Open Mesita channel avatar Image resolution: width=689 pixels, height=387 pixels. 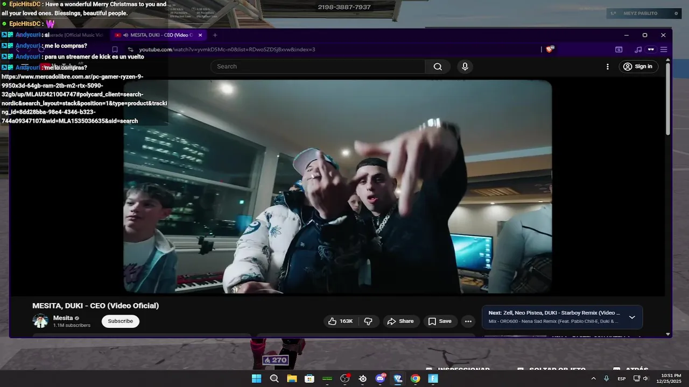(40, 321)
